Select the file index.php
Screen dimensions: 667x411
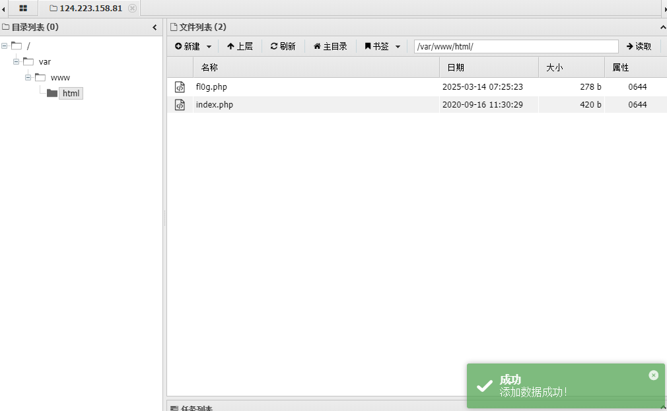point(215,104)
